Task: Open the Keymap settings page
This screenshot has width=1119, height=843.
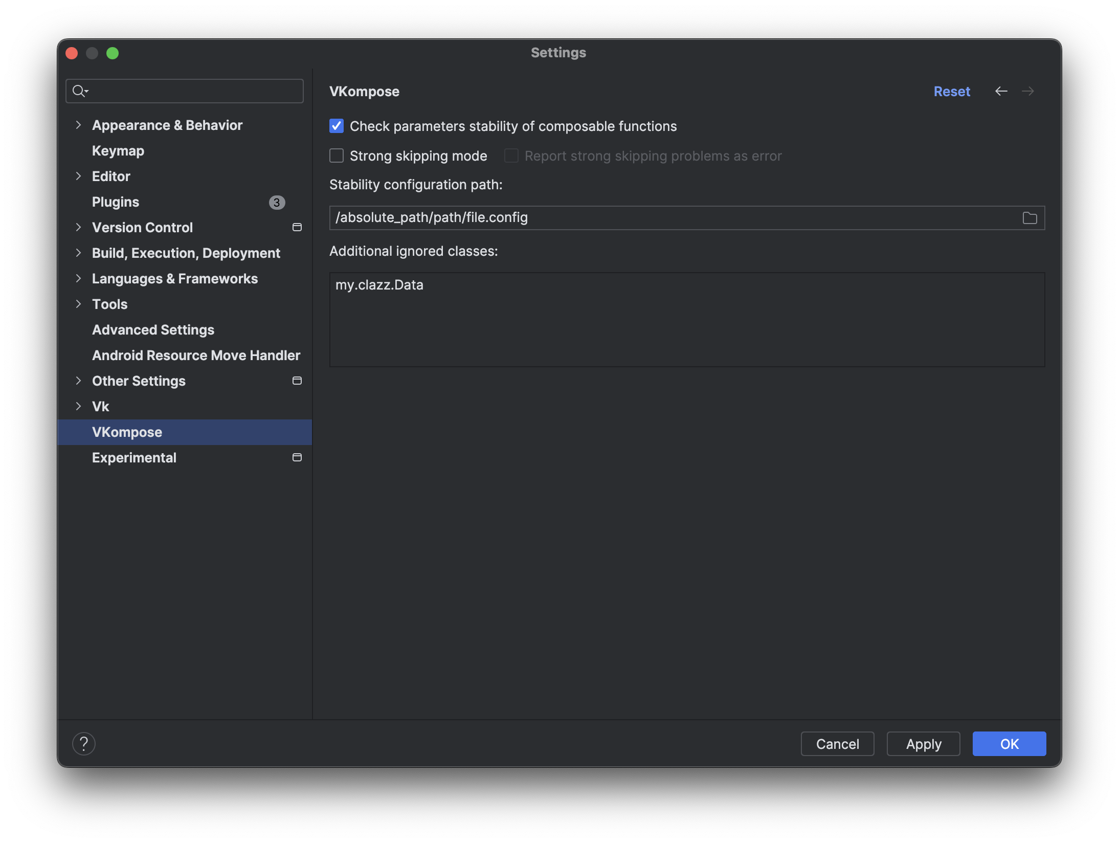Action: pyautogui.click(x=118, y=150)
